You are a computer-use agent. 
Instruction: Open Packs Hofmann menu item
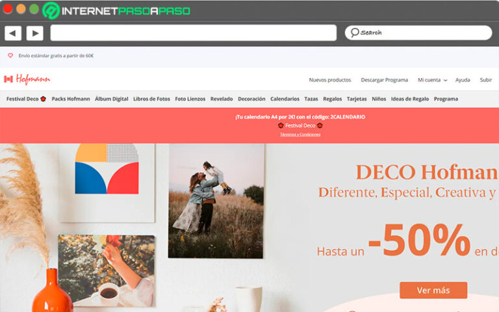[x=71, y=99]
